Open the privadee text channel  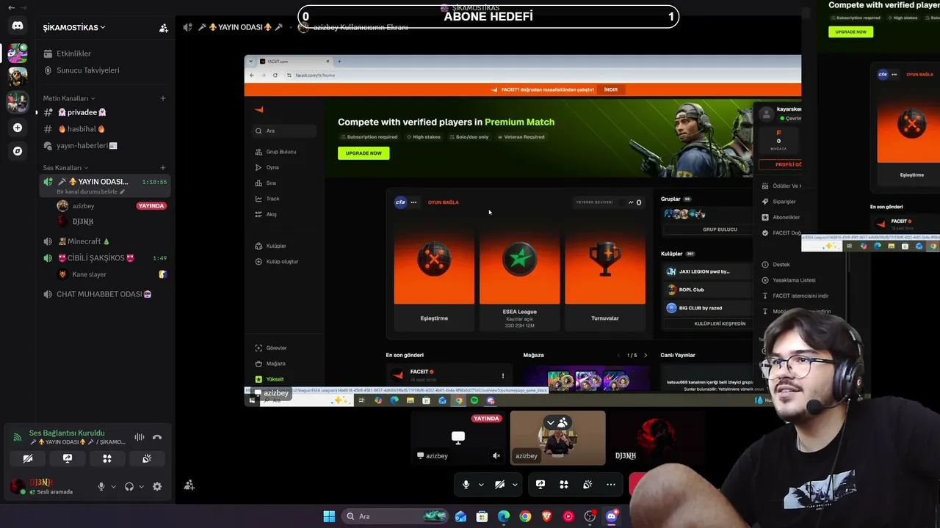click(105, 112)
